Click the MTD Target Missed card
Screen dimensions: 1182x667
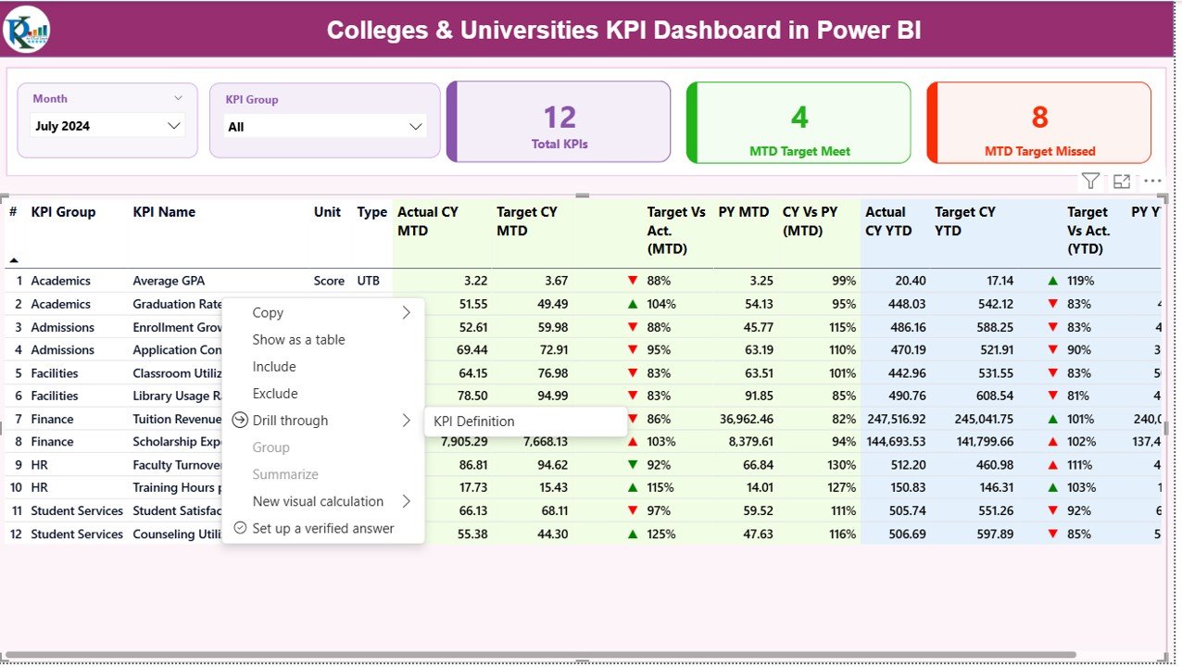(1038, 122)
